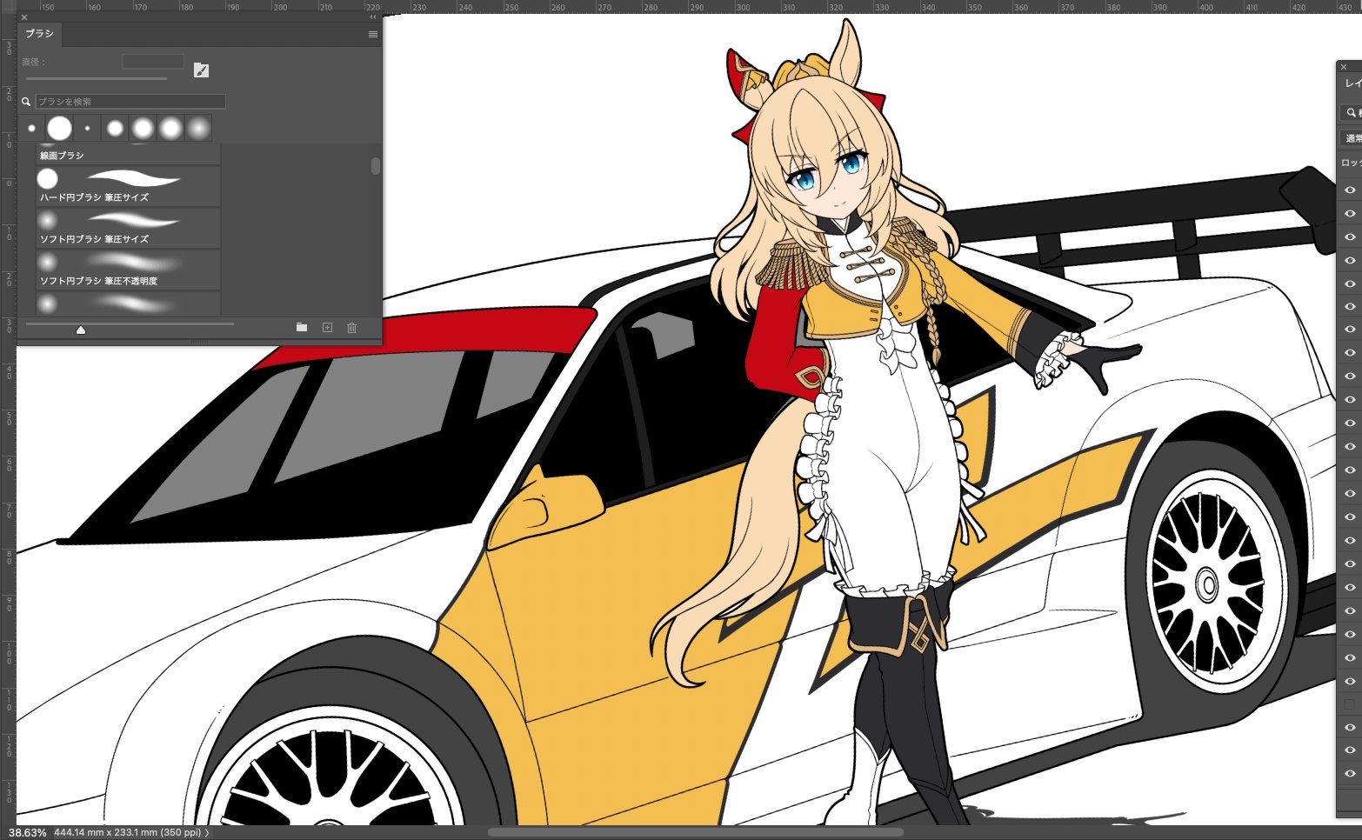Pick the fully faded soft recent brush
Image resolution: width=1362 pixels, height=840 pixels.
tap(198, 128)
